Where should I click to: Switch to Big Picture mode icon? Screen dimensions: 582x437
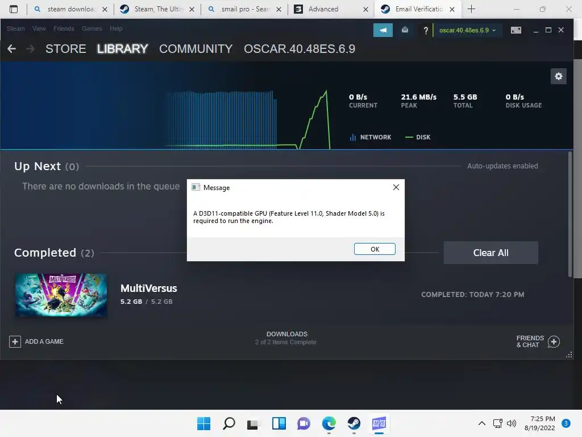coord(516,31)
